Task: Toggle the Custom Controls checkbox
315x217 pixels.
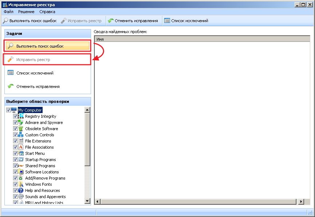Action: point(15,135)
